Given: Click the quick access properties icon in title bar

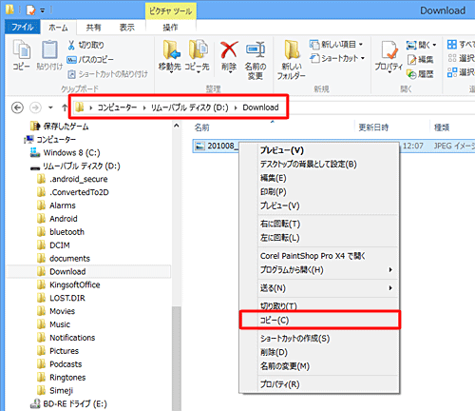Looking at the screenshot, I should coord(30,10).
